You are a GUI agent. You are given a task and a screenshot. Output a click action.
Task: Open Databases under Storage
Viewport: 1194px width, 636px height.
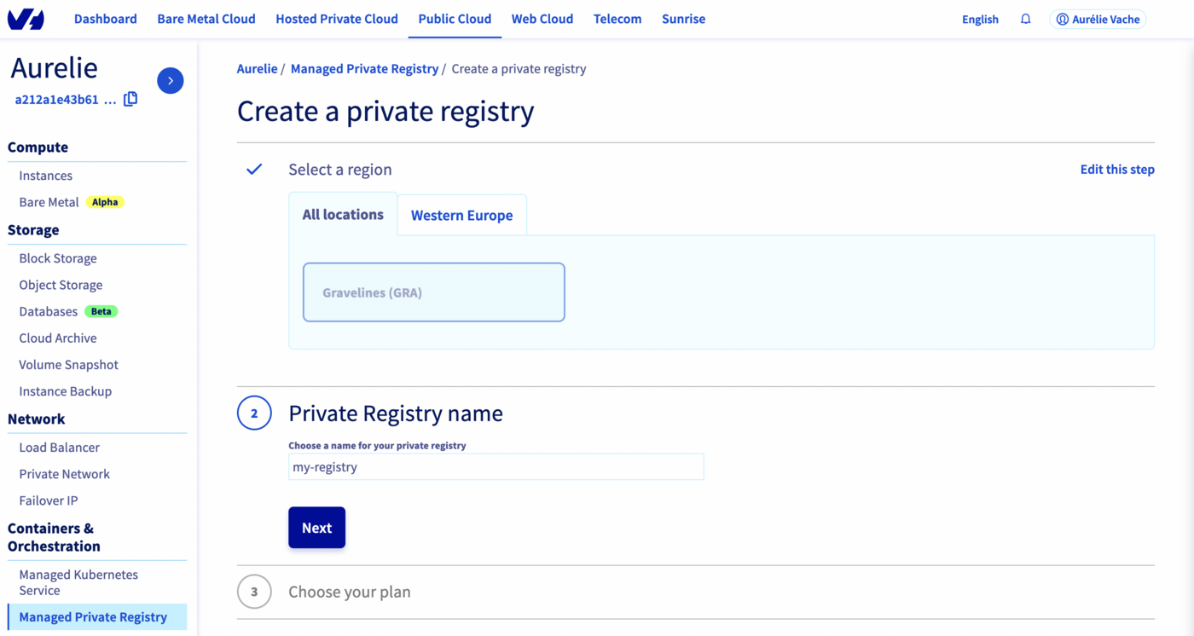coord(48,310)
